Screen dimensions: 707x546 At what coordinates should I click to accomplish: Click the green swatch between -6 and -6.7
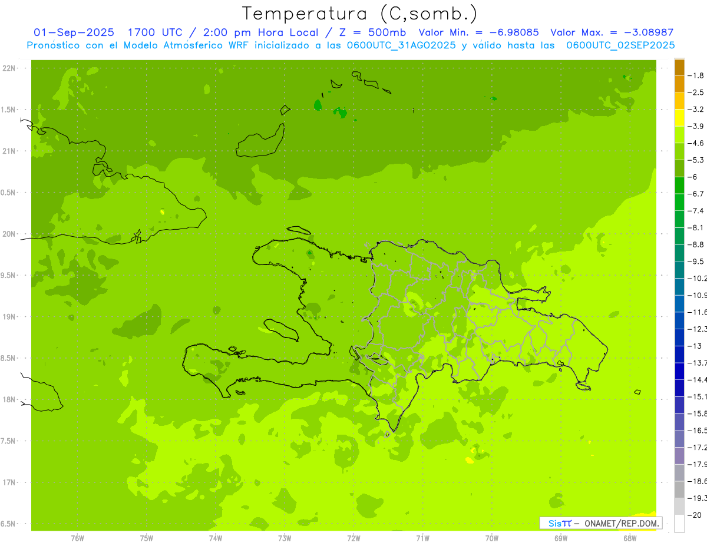coord(679,186)
